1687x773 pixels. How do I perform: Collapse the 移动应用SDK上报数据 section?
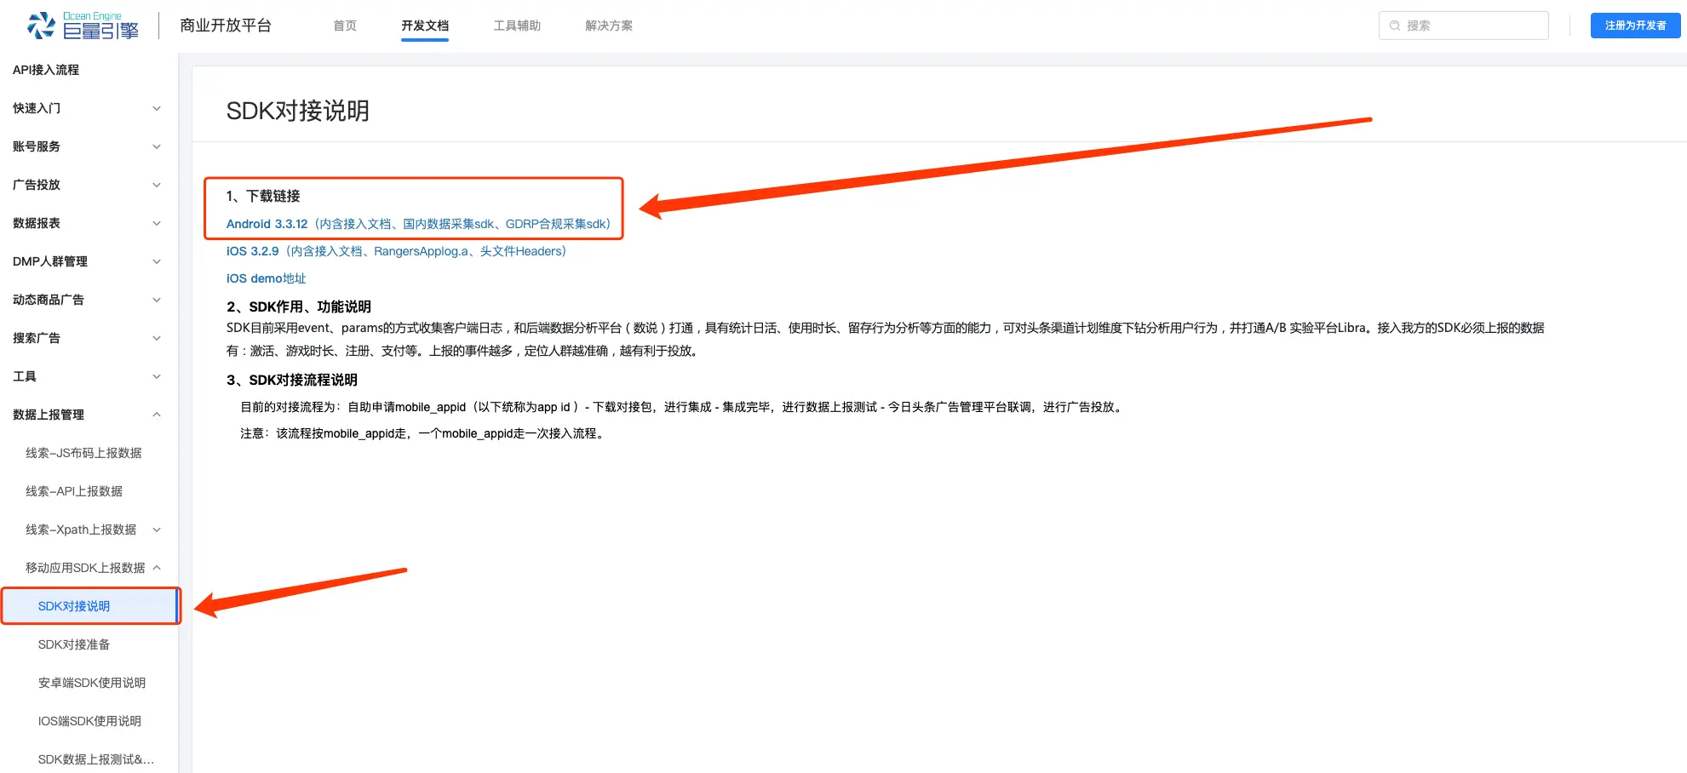click(x=156, y=567)
